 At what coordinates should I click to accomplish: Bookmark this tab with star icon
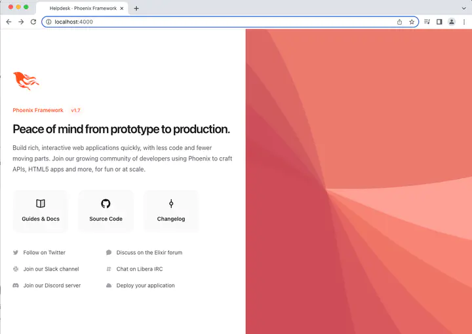click(x=412, y=22)
